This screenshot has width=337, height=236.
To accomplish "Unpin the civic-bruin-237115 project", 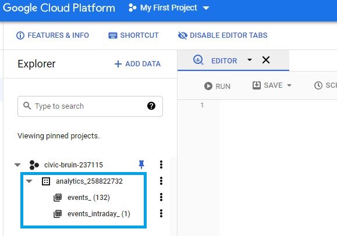I will point(141,165).
